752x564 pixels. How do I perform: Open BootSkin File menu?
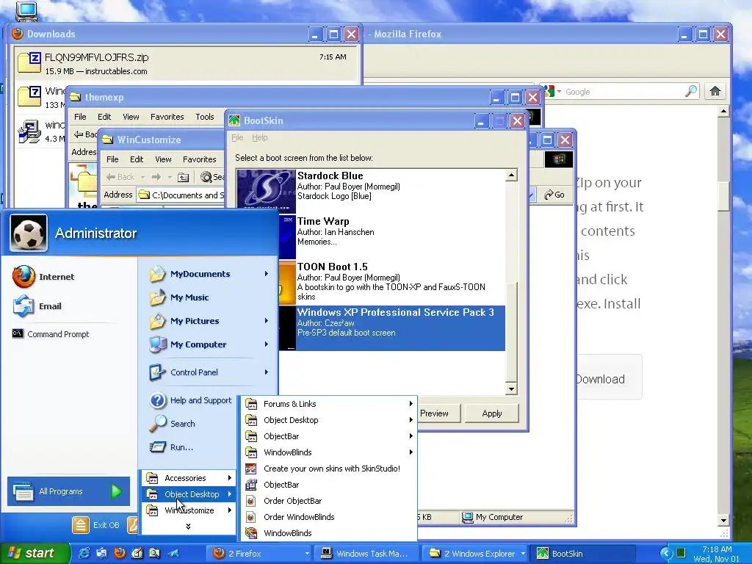point(237,137)
